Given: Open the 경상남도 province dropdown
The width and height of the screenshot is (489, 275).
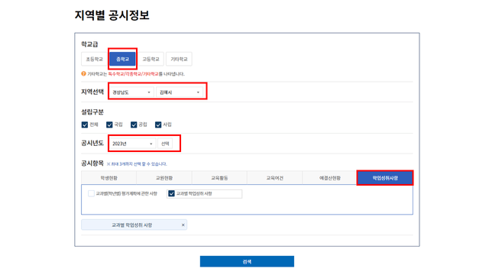Looking at the screenshot, I should [131, 92].
